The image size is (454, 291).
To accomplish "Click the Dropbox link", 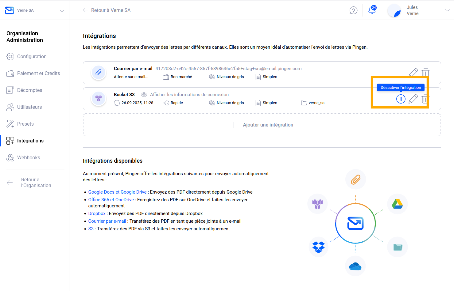I will pyautogui.click(x=97, y=214).
